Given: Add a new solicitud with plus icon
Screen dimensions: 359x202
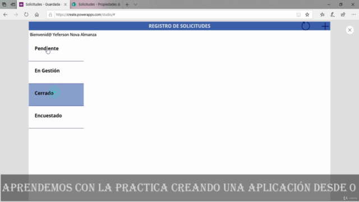Looking at the screenshot, I should 325,26.
